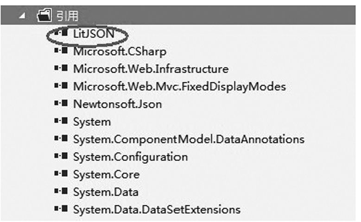Select the System.Configuration reference
This screenshot has width=361, height=222.
(131, 157)
